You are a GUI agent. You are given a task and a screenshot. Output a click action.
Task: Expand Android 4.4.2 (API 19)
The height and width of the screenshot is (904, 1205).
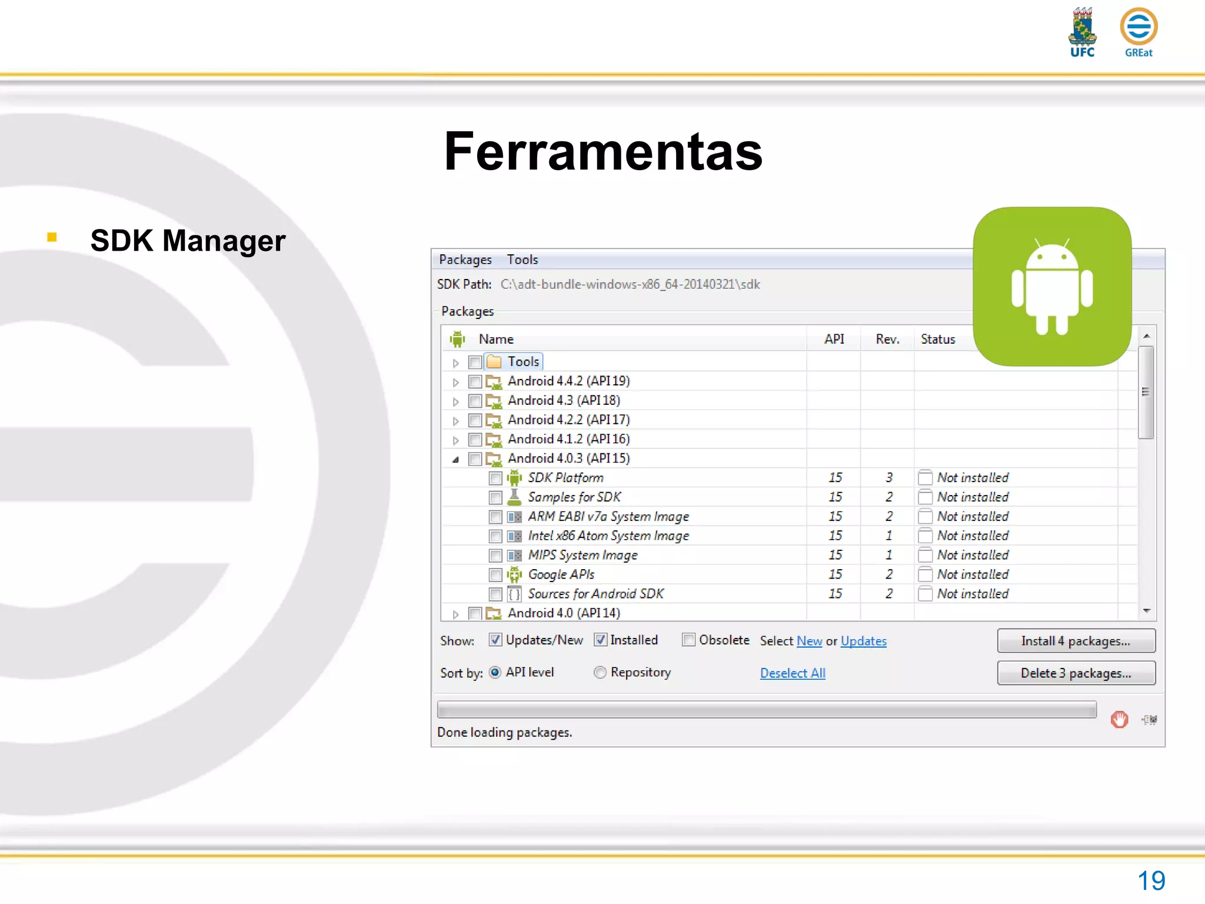pos(455,382)
